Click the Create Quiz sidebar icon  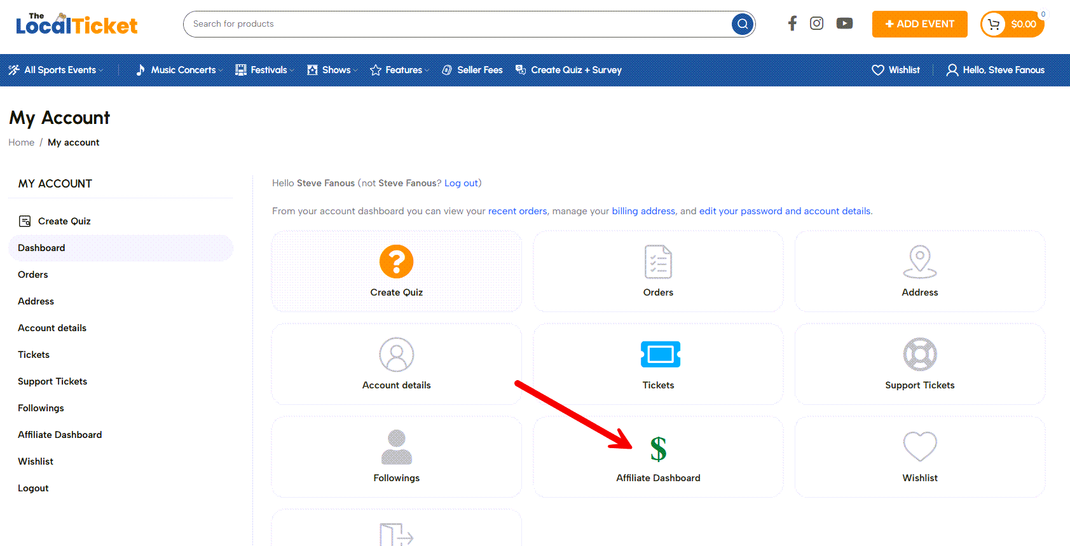click(x=25, y=221)
